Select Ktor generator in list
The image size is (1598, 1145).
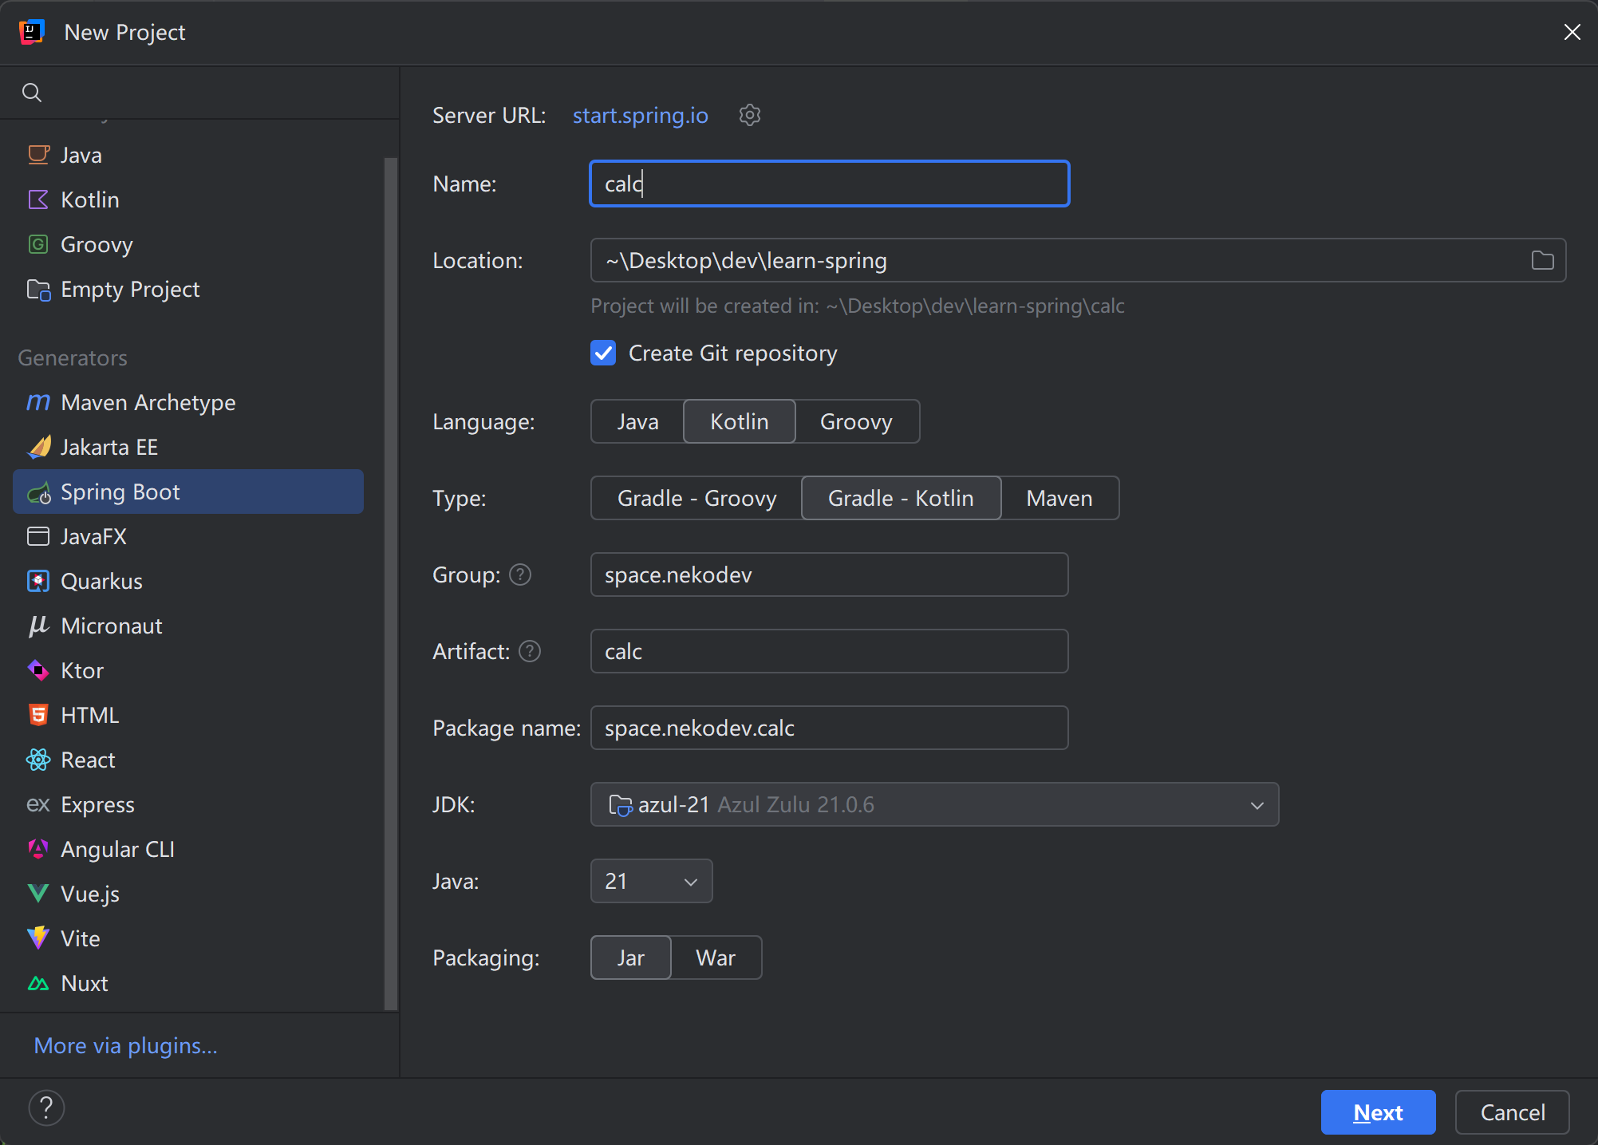coord(188,670)
